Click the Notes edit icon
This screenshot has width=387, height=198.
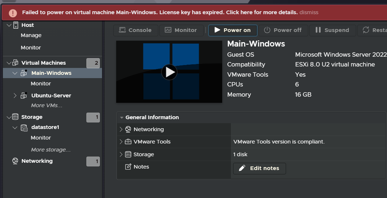click(x=128, y=167)
